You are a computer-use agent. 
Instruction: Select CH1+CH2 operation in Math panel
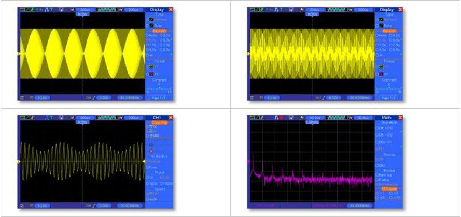point(387,128)
